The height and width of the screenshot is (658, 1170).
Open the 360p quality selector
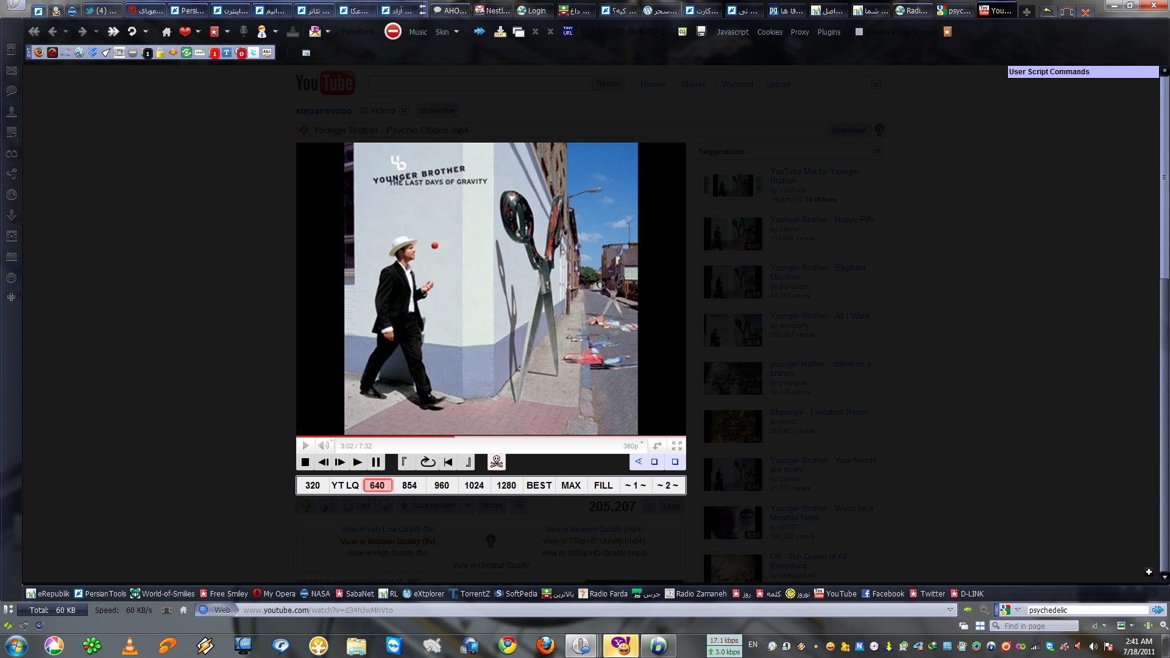[x=633, y=446]
